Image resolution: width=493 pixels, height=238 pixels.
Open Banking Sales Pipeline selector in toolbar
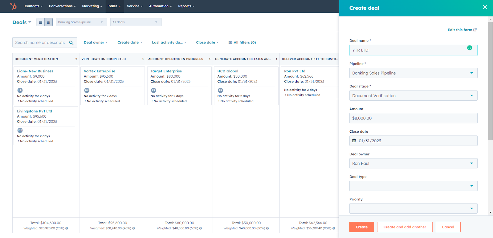(81, 22)
